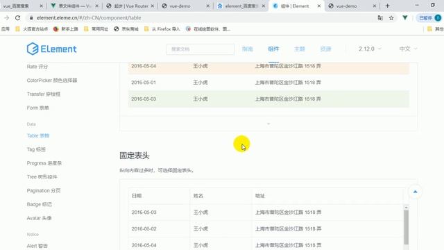The image size is (444, 250).
Task: Open the 从 Firefox 导入 bookmark folder
Action: click(x=162, y=29)
